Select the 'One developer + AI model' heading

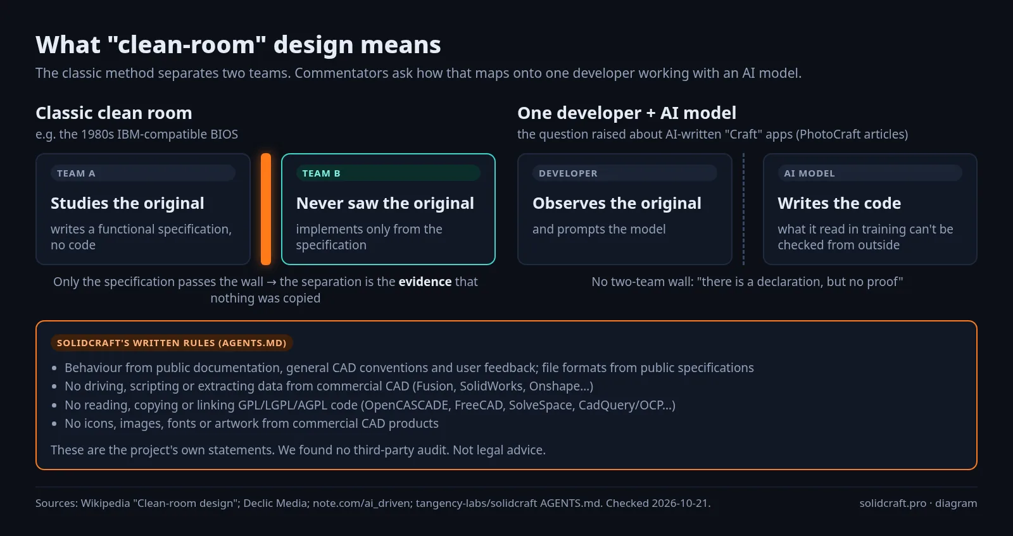pyautogui.click(x=627, y=113)
